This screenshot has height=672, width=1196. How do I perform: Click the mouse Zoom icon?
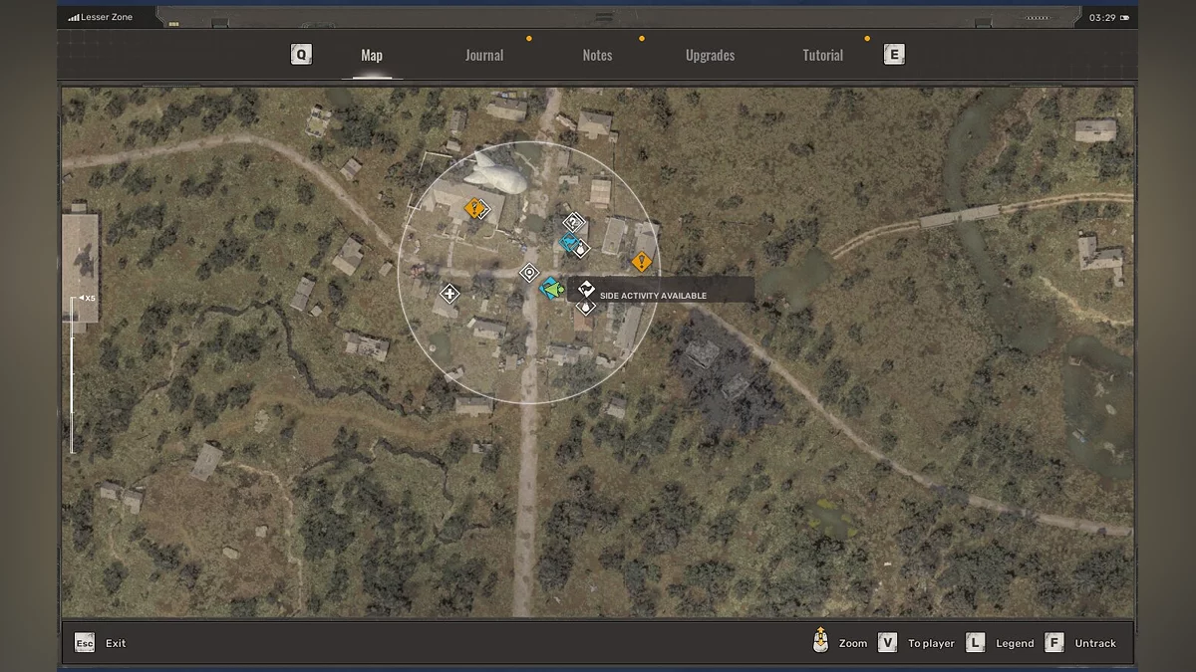click(x=820, y=640)
